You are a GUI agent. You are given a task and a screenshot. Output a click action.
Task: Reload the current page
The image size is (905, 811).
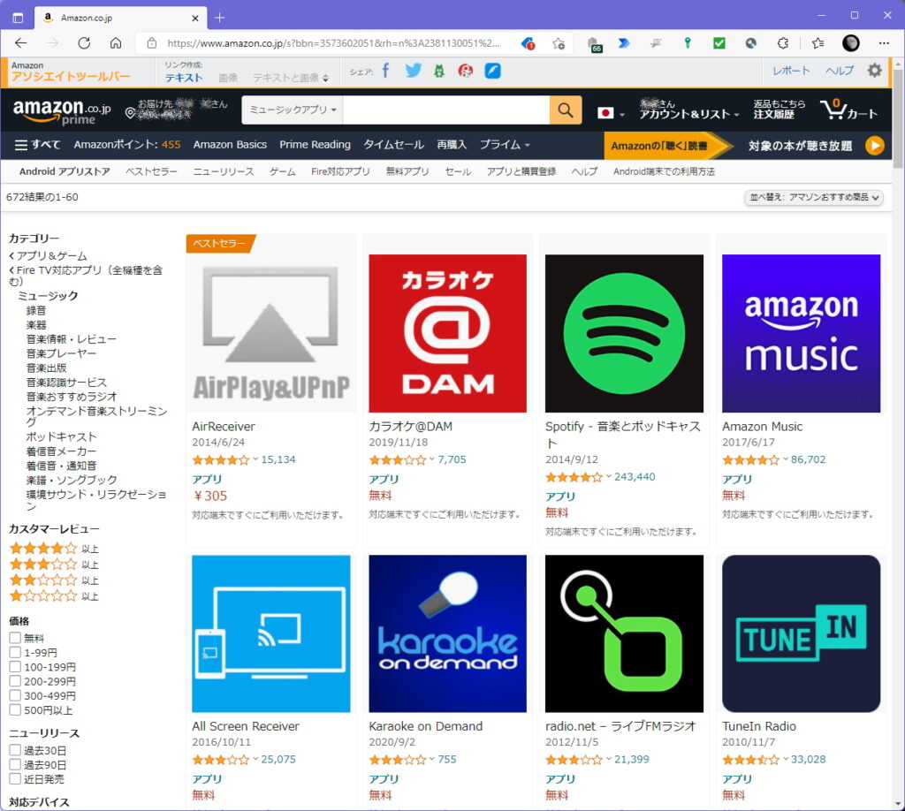pyautogui.click(x=84, y=43)
